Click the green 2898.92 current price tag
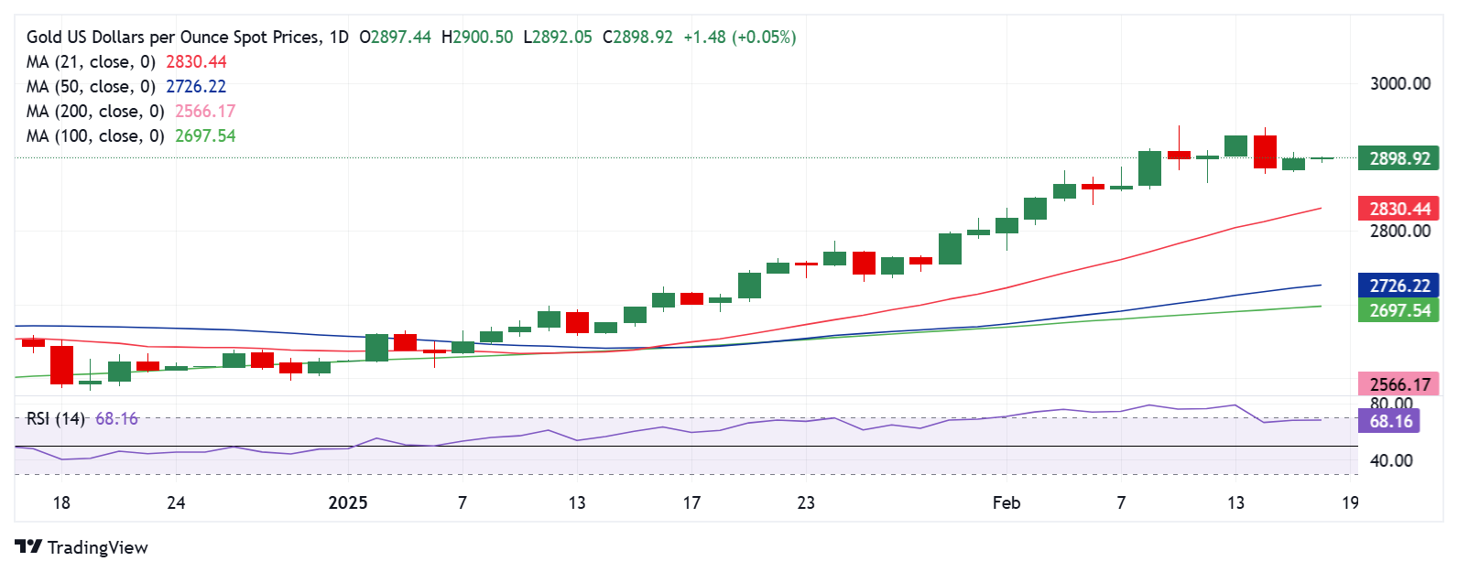This screenshot has height=572, width=1458. coord(1398,158)
